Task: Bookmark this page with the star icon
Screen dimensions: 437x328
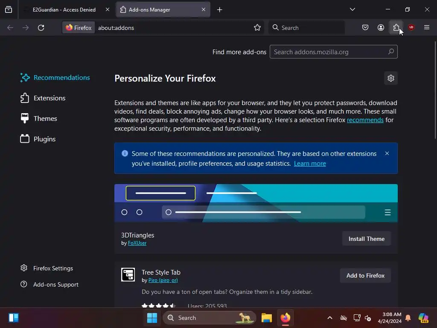Action: click(257, 28)
